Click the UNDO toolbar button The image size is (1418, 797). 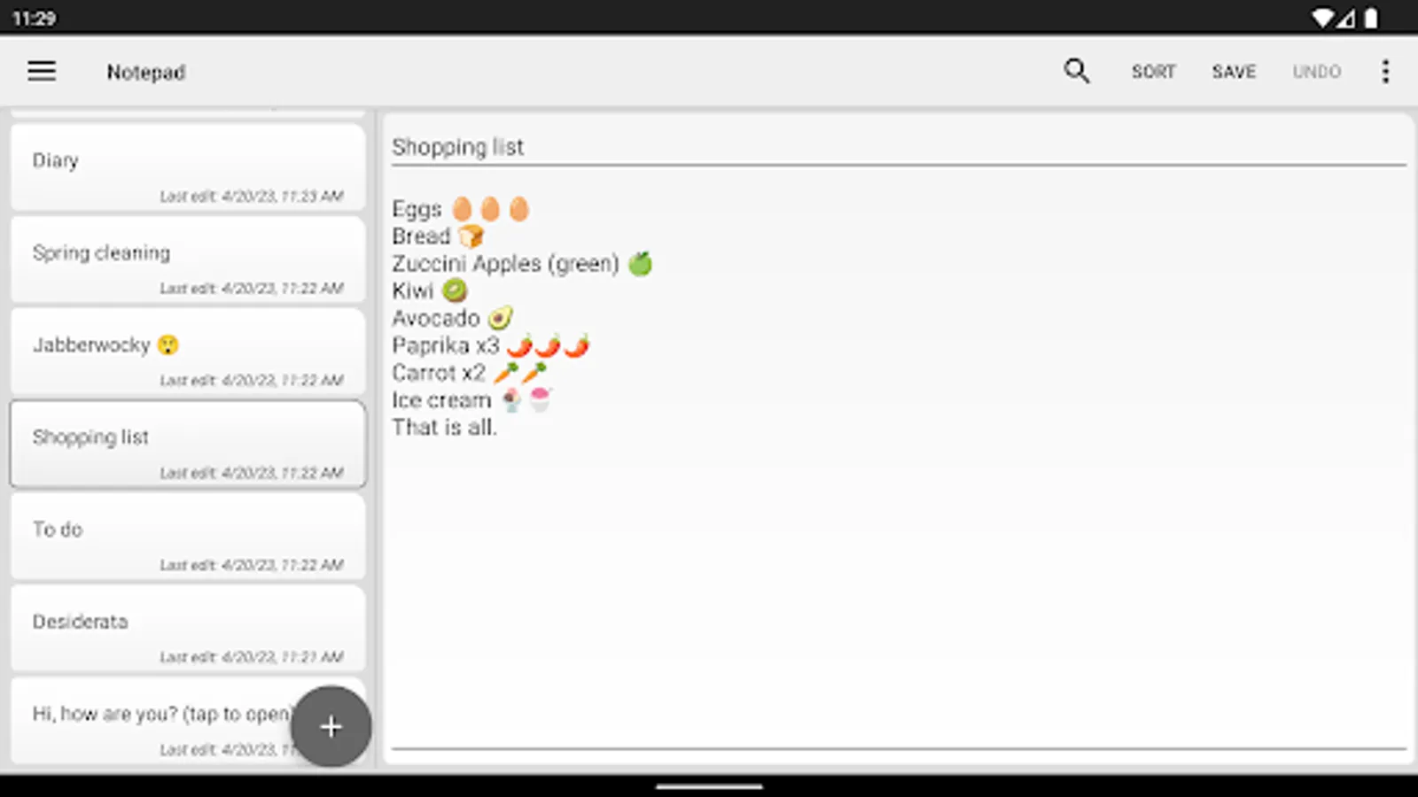click(x=1316, y=72)
